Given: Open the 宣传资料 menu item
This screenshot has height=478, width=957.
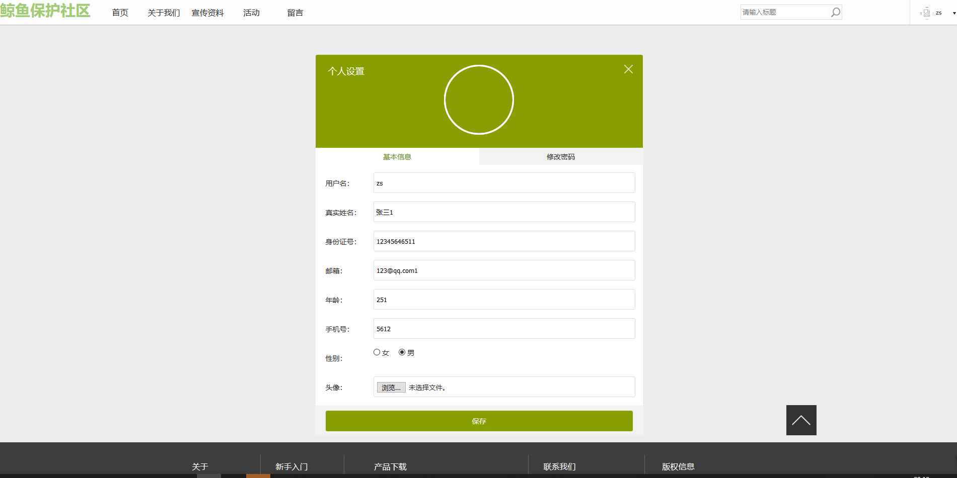Looking at the screenshot, I should click(207, 13).
